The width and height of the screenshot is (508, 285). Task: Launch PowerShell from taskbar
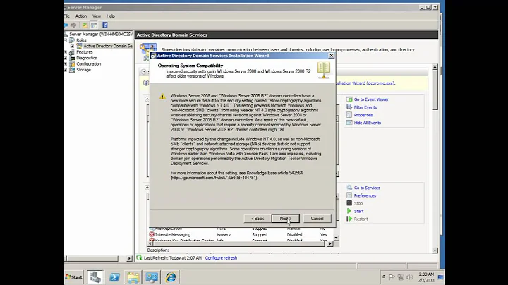(114, 277)
